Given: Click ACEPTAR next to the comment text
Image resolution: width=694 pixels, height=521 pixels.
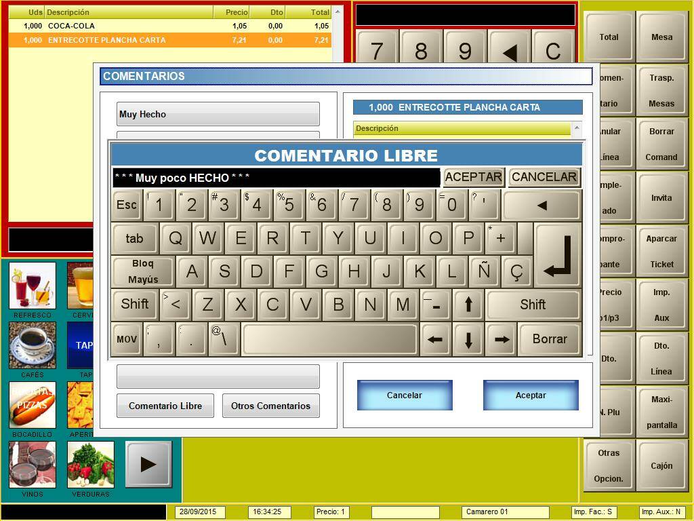Looking at the screenshot, I should pyautogui.click(x=473, y=177).
